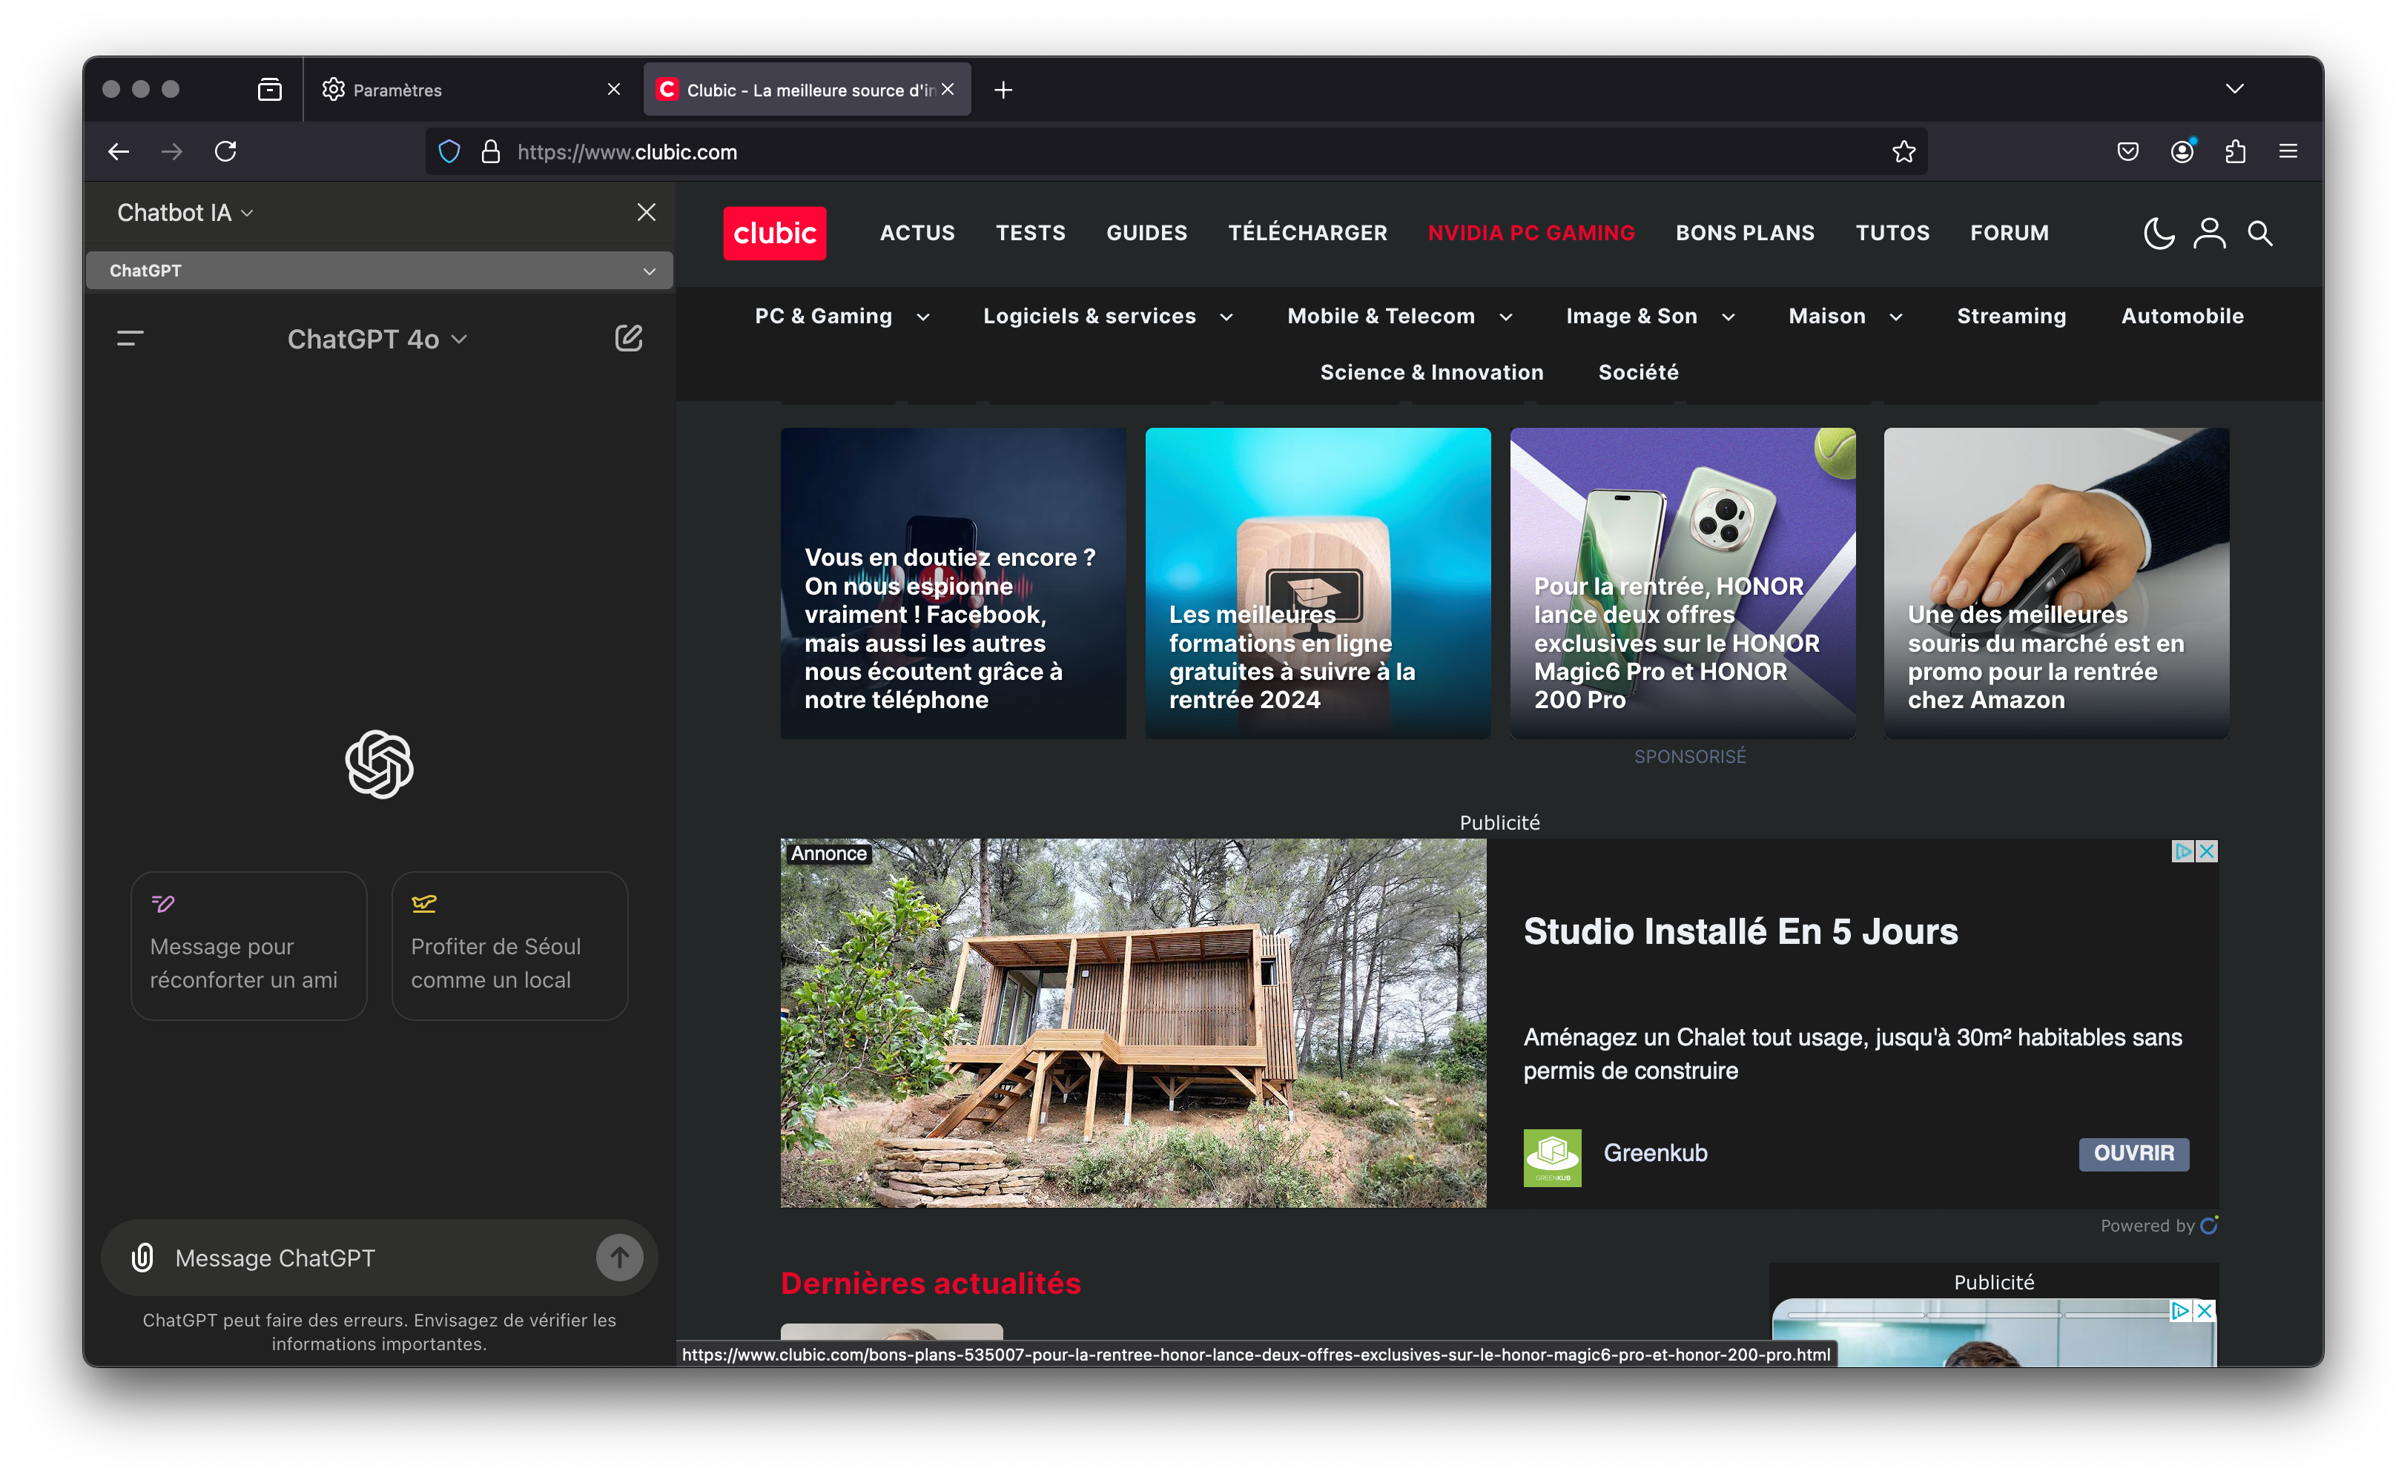Viewport: 2407px width, 1477px height.
Task: Open the Clubic user account icon
Action: (x=2209, y=234)
